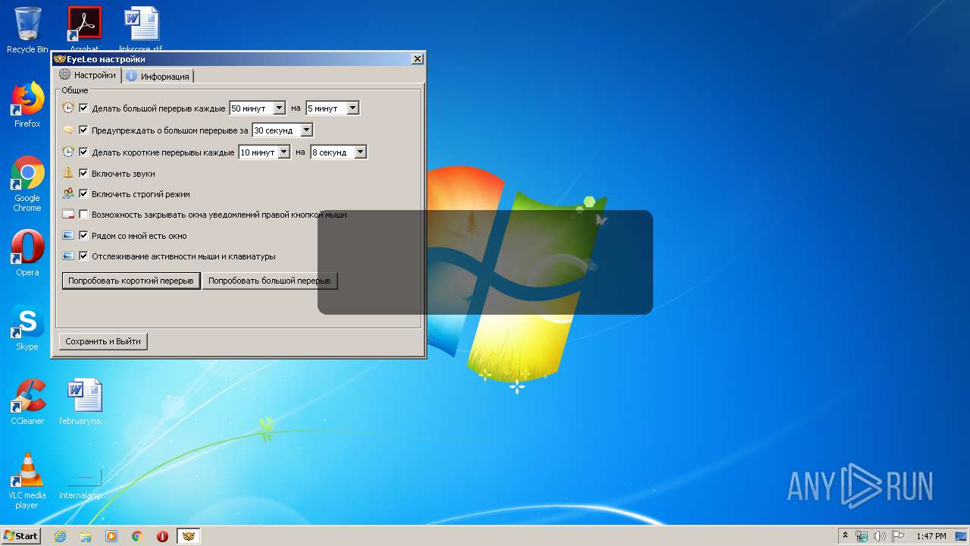
Task: Enable closing notifications with right mouse button
Action: coord(83,215)
